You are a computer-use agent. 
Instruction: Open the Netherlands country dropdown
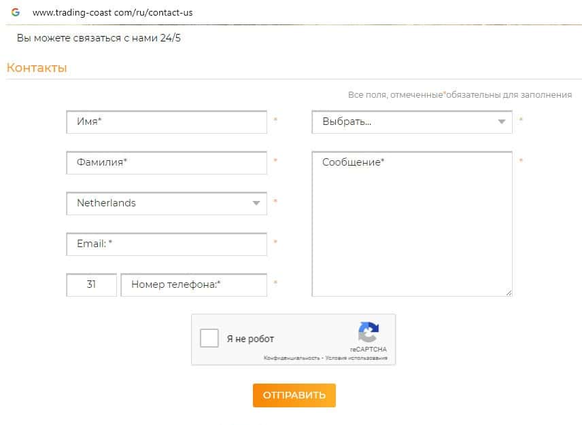(167, 203)
